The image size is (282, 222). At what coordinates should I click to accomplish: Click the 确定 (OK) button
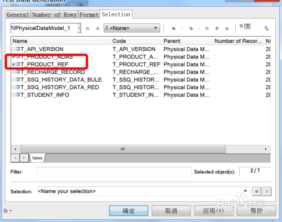pyautogui.click(x=129, y=211)
